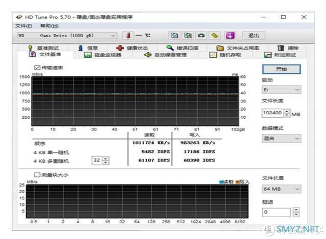
Task: Open the 驱动 E: drive dropdown
Action: (281, 90)
